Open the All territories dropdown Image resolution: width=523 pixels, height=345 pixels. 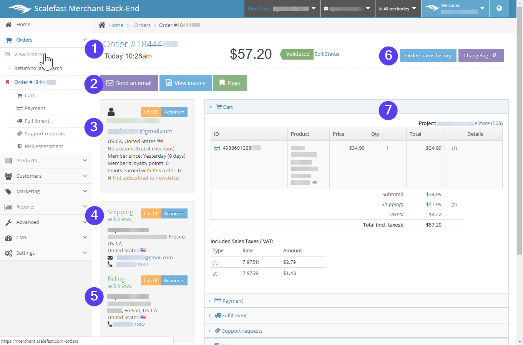tap(397, 9)
